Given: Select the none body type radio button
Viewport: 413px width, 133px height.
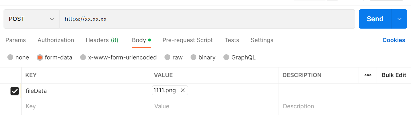Looking at the screenshot, I should click(x=10, y=58).
